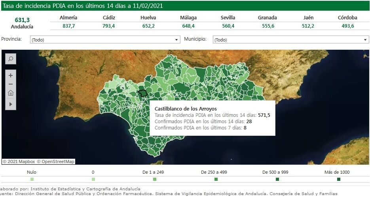Click the 'Nulo' legend color swatch
The width and height of the screenshot is (370, 199).
click(x=32, y=179)
